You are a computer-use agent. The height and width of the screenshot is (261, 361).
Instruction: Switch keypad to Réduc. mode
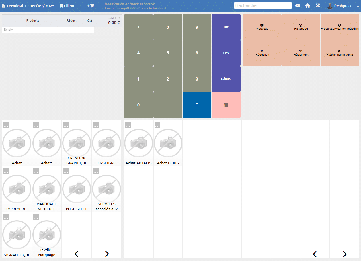pyautogui.click(x=226, y=79)
